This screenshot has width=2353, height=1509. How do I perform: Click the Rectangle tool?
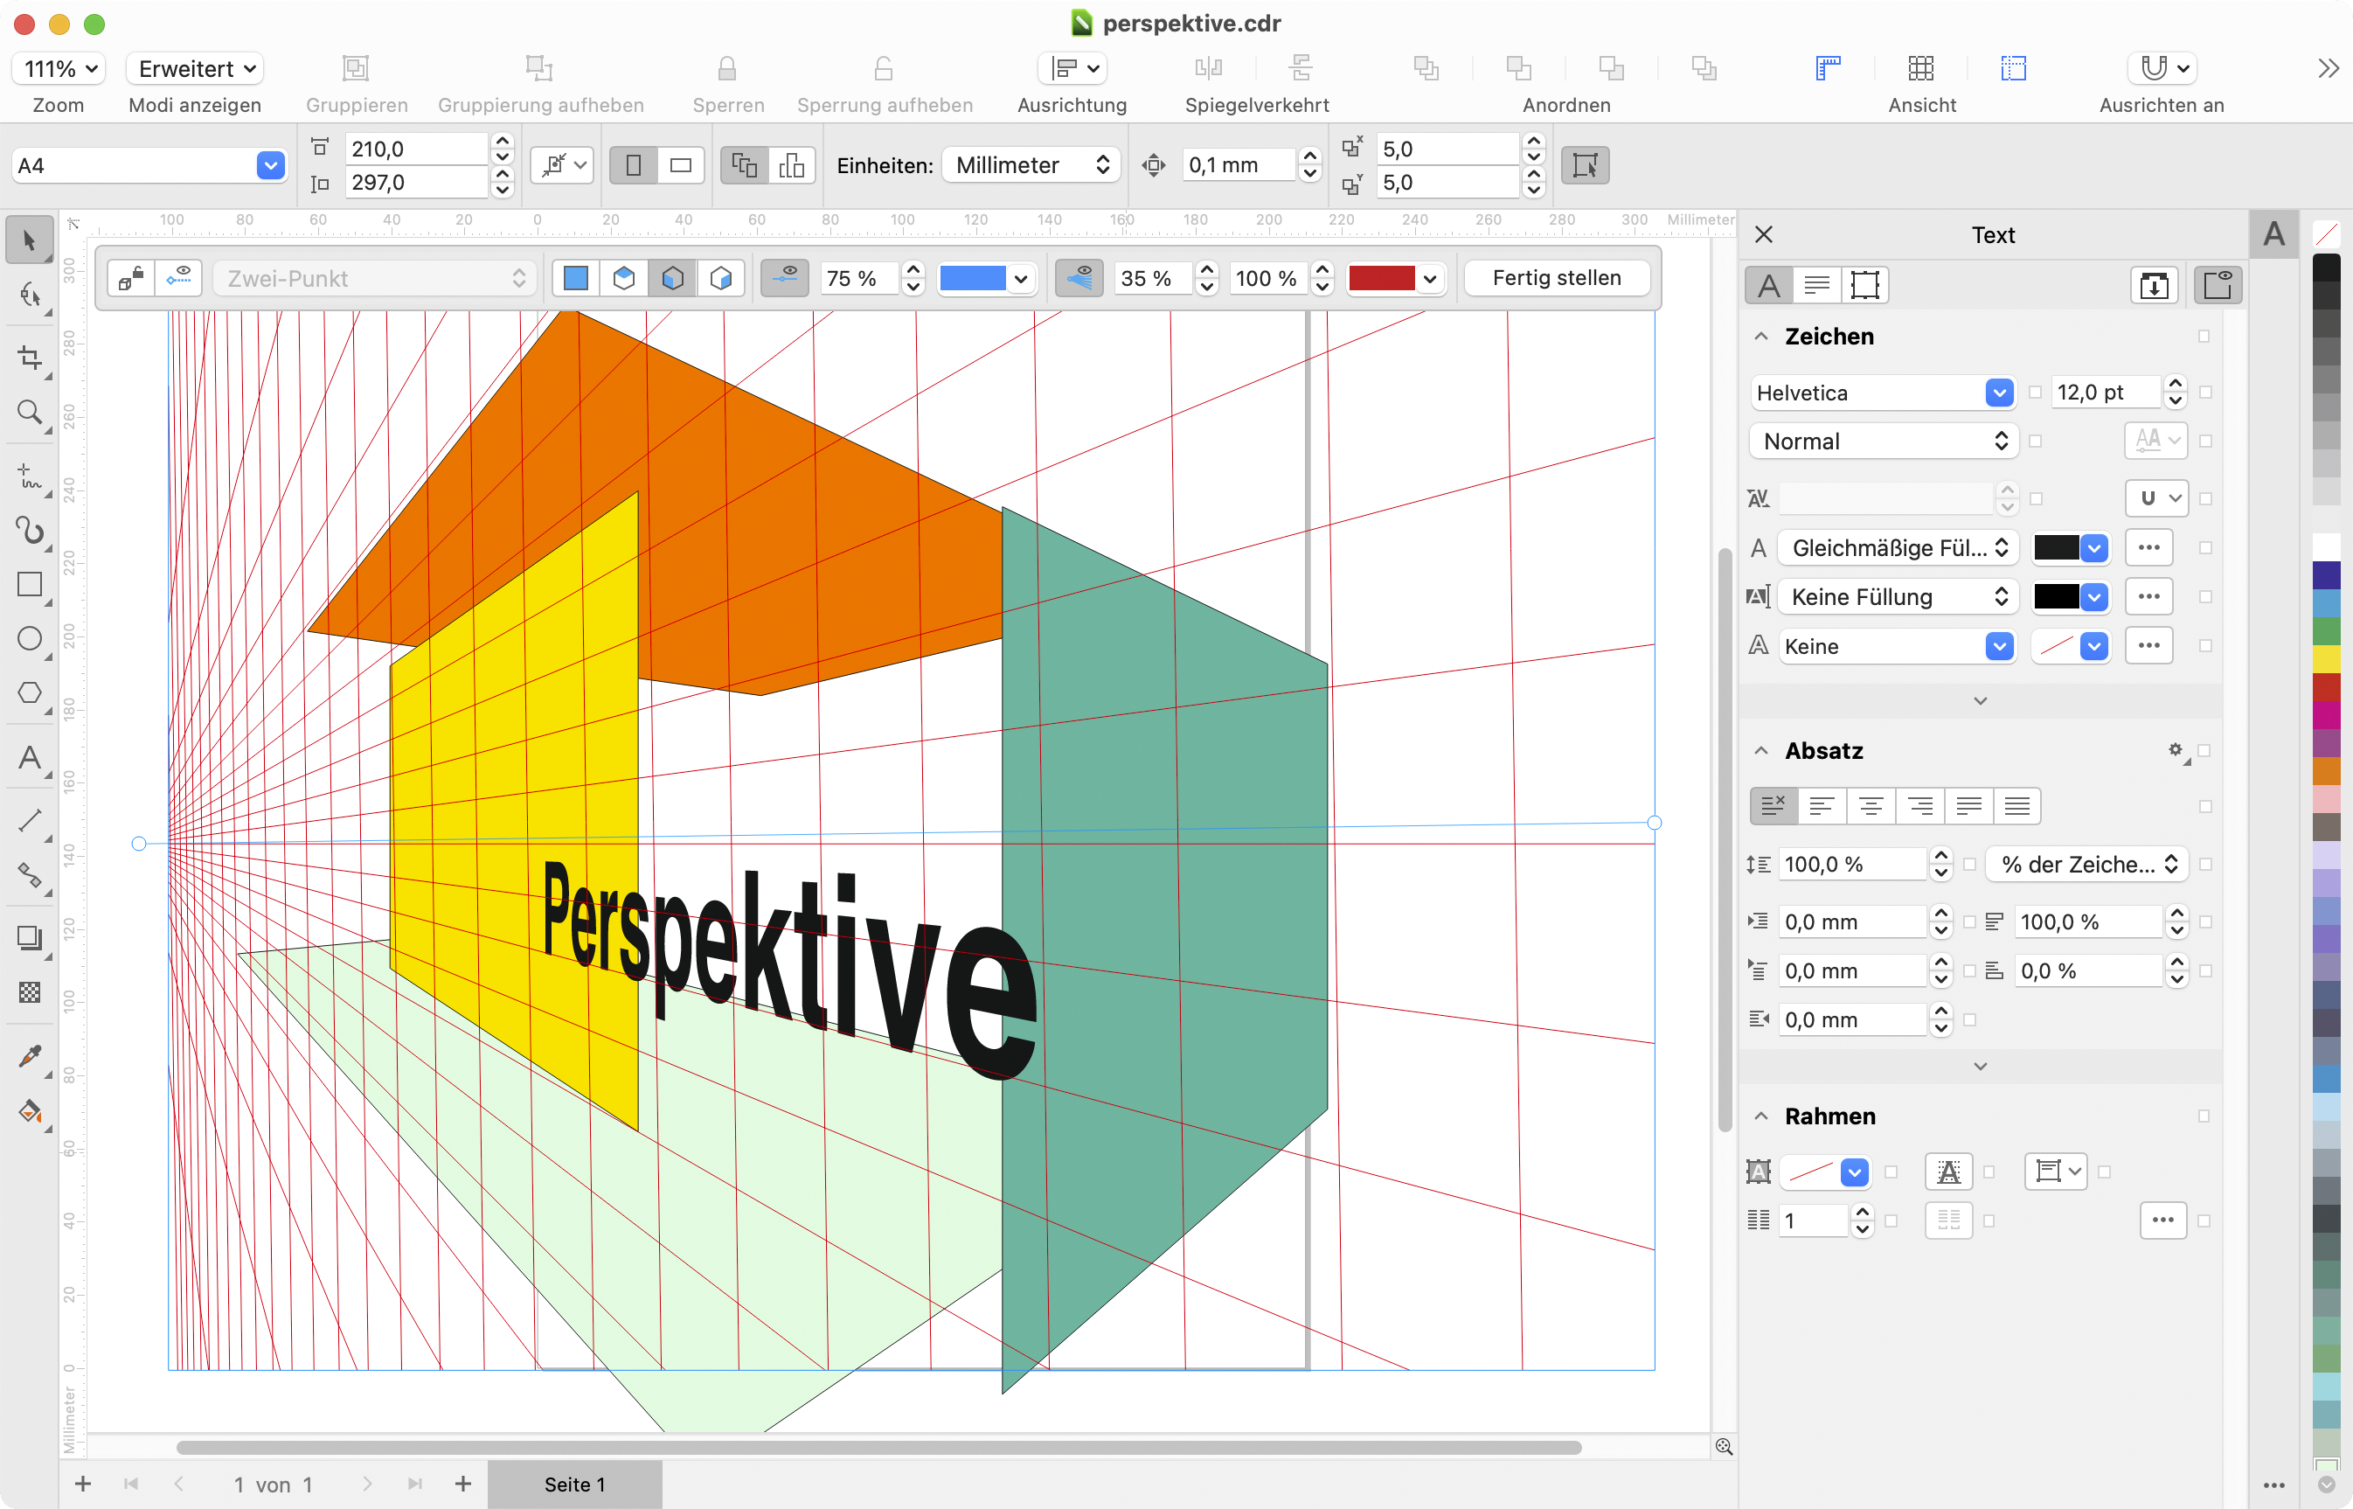[30, 585]
